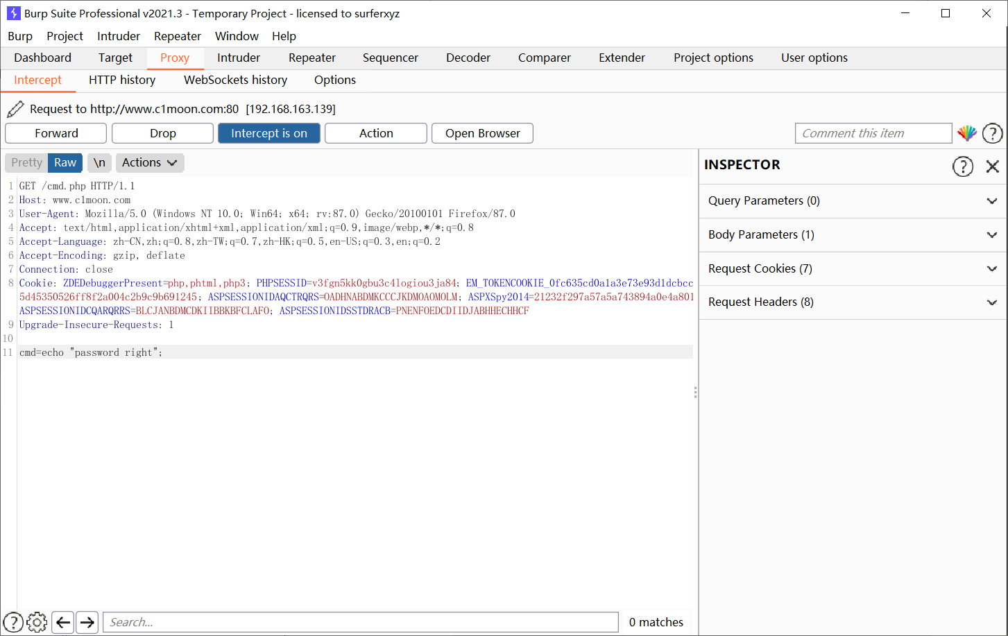Open the Help menu
This screenshot has width=1008, height=636.
point(284,36)
